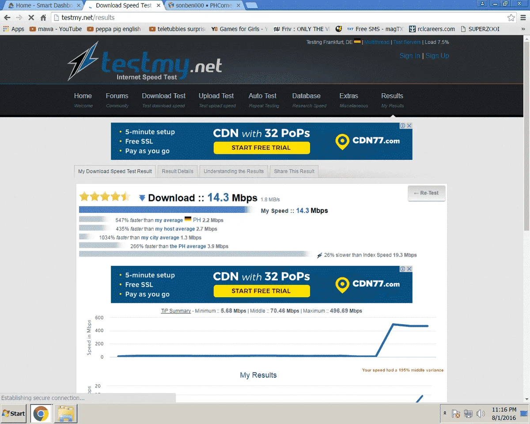Image resolution: width=530 pixels, height=424 pixels.
Task: Click the Sign Up link
Action: (437, 56)
